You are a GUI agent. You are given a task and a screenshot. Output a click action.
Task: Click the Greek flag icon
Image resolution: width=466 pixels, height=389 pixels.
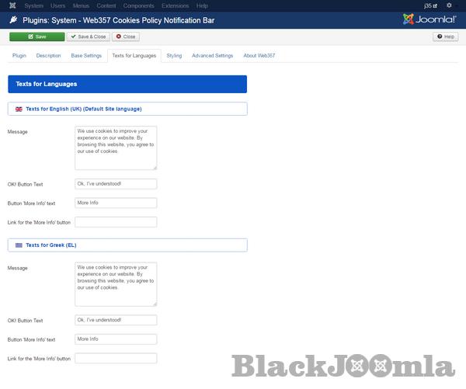pos(19,245)
